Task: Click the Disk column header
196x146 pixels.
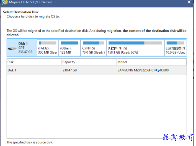Action: 34,62
